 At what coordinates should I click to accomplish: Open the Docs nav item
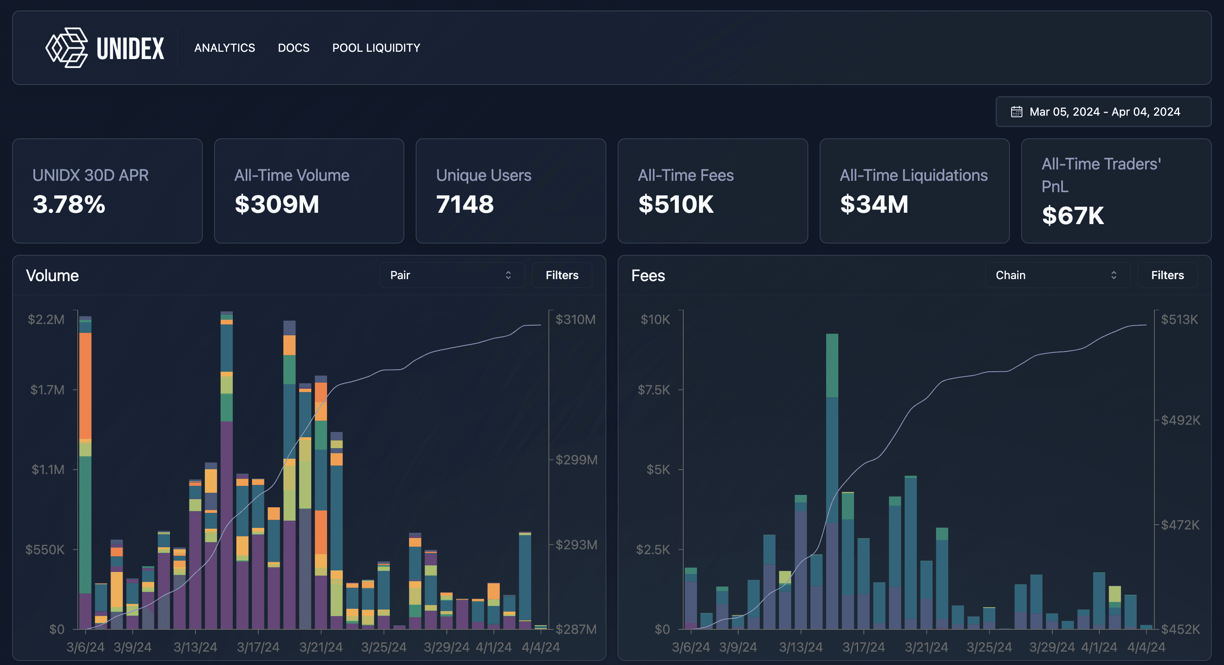click(x=293, y=48)
